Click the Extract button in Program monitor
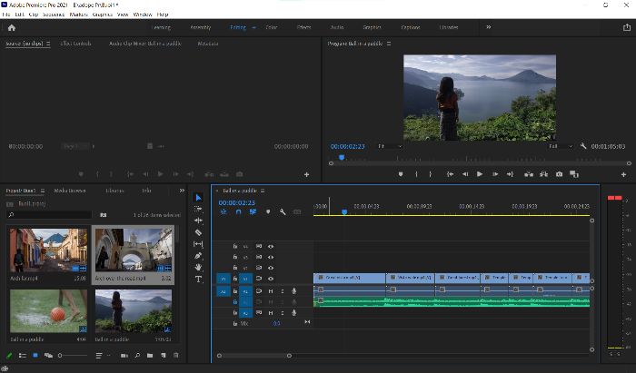 pyautogui.click(x=543, y=174)
